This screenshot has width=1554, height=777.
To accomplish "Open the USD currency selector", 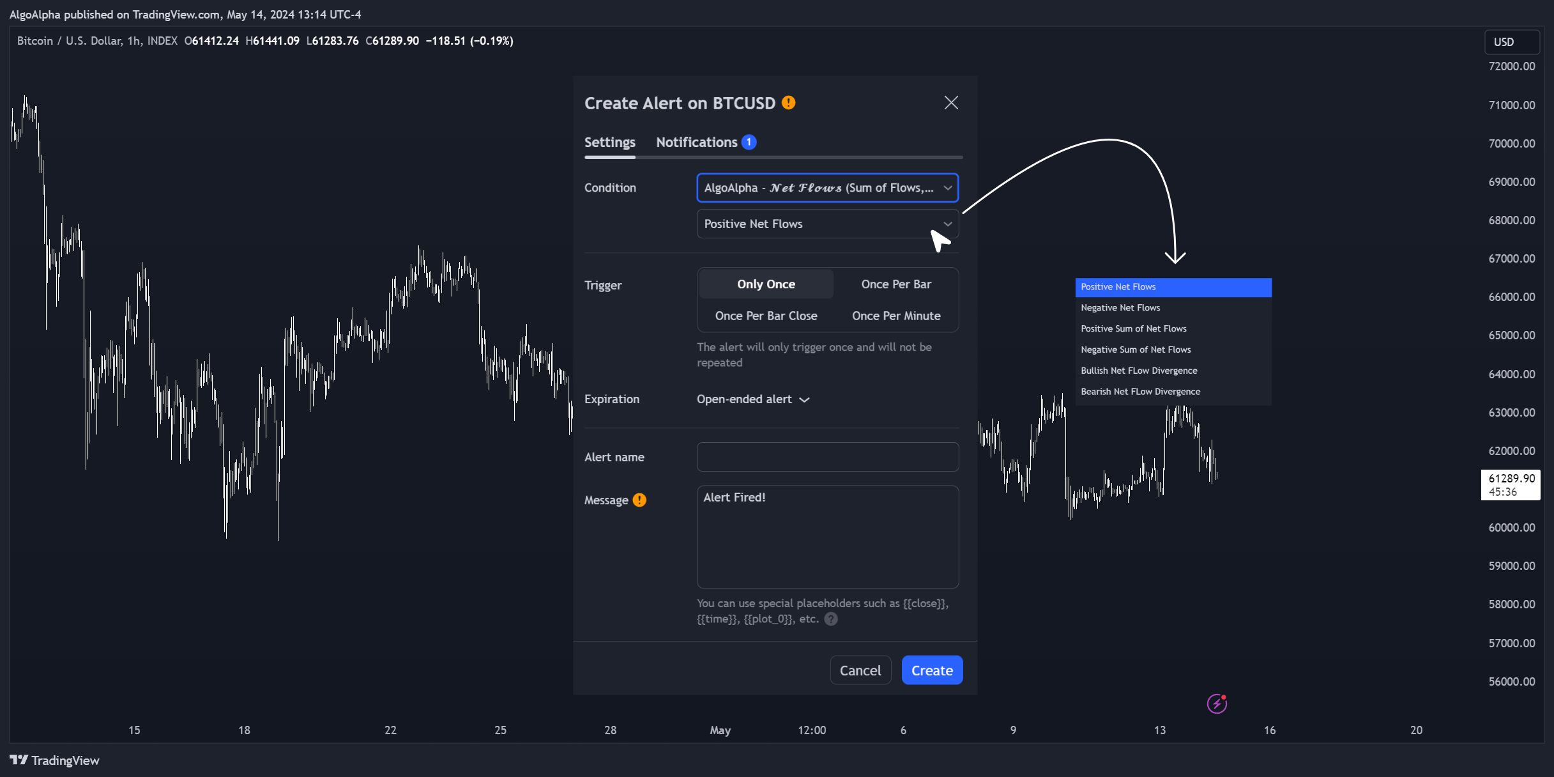I will click(x=1511, y=42).
